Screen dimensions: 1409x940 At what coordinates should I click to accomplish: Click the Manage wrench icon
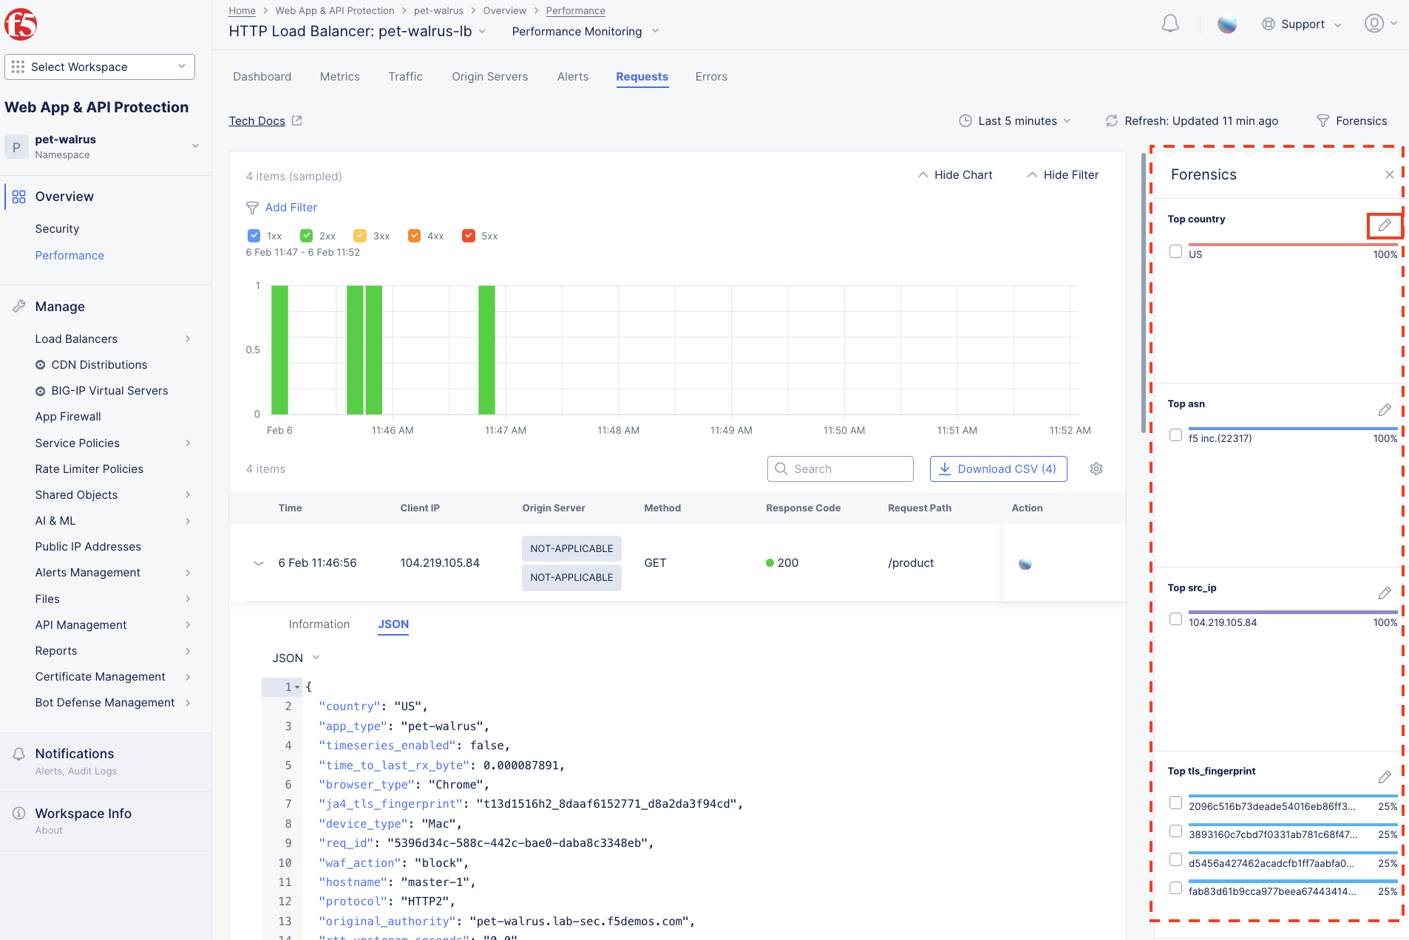tap(19, 307)
